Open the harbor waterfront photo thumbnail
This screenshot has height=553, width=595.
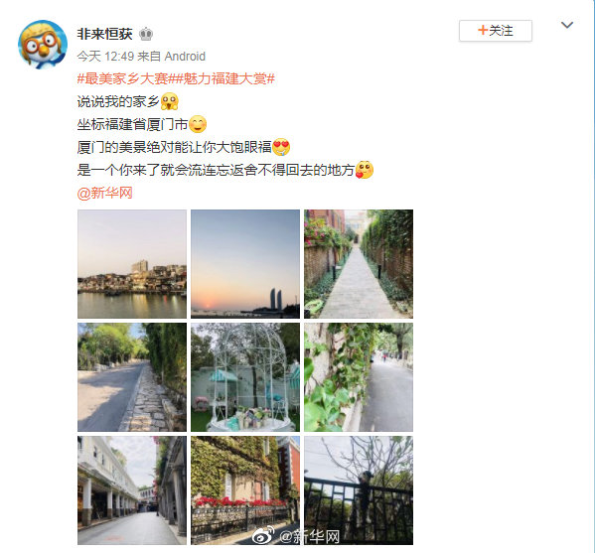132,264
